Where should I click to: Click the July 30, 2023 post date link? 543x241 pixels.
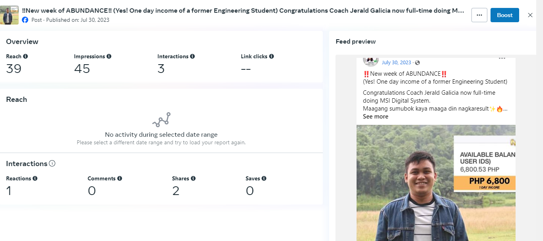396,63
